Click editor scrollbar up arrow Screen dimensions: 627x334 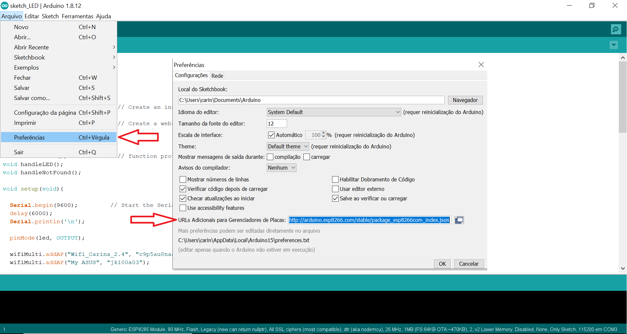tap(623, 58)
